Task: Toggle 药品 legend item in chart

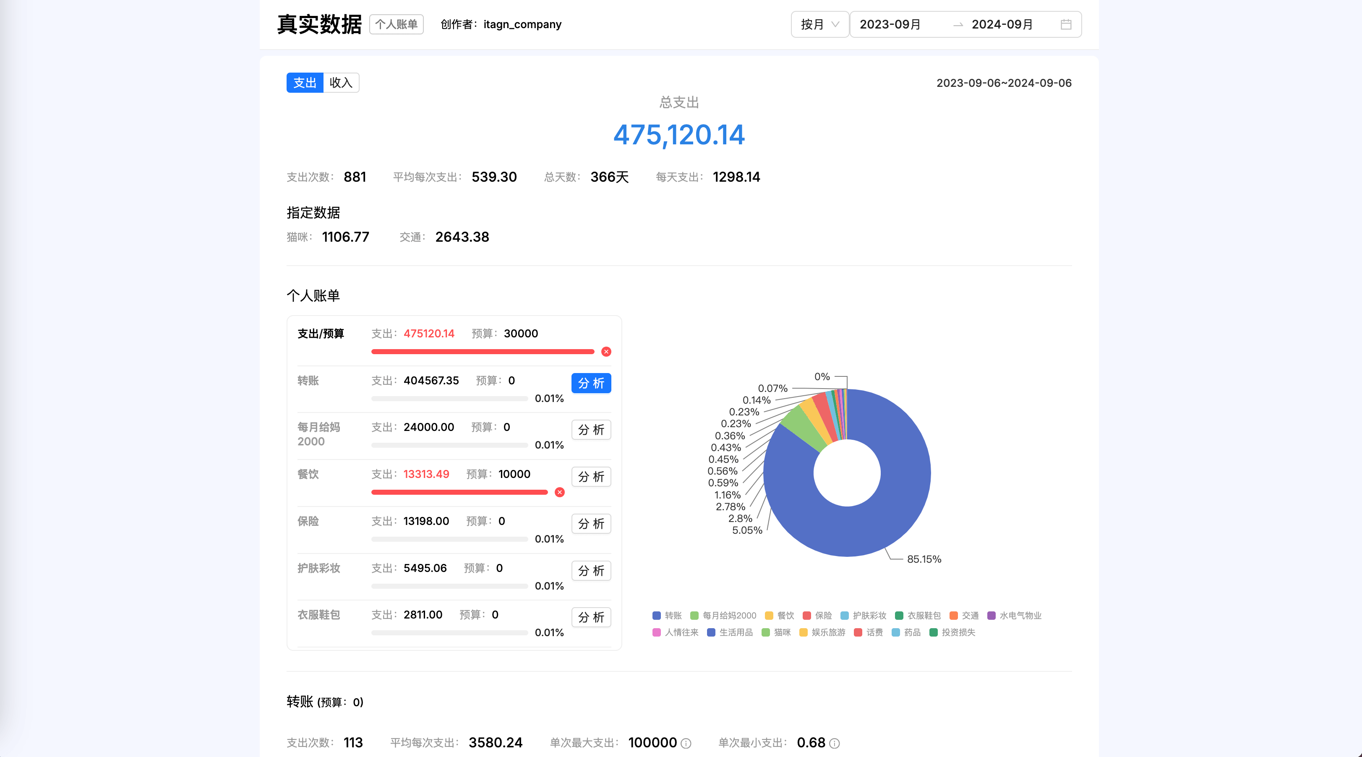Action: point(906,632)
